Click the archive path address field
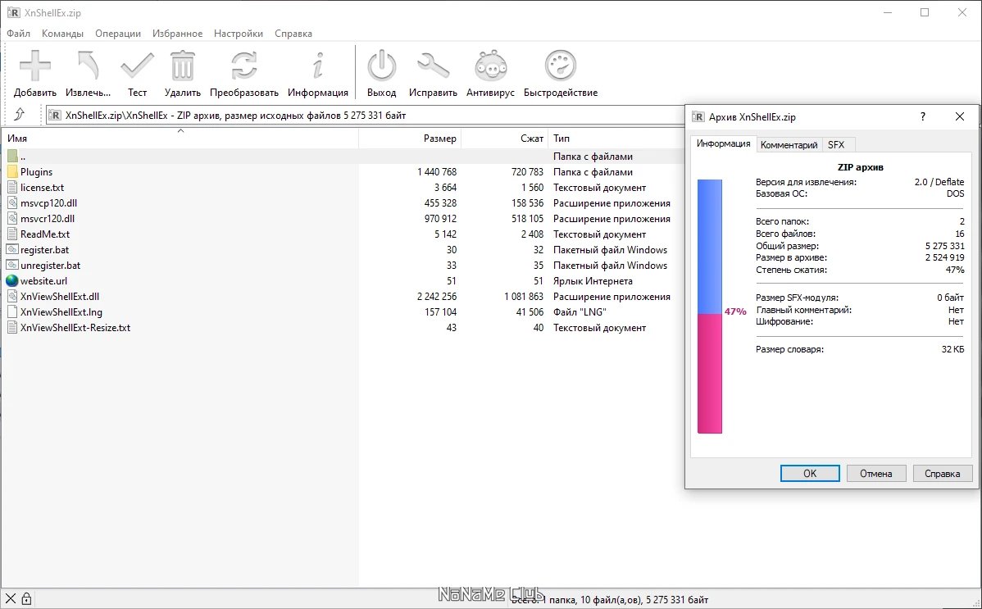The width and height of the screenshot is (982, 609). 366,116
